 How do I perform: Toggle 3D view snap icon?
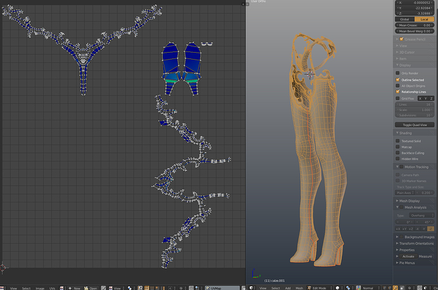point(420,287)
